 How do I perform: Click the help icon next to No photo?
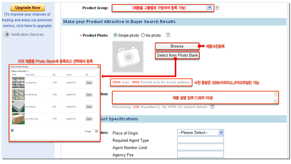[x=168, y=35]
